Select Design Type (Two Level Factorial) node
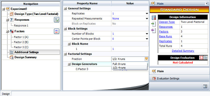The image size is (210, 96). (x=36, y=14)
